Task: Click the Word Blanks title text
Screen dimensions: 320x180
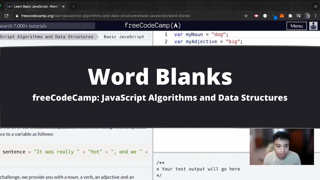Action: tap(160, 76)
